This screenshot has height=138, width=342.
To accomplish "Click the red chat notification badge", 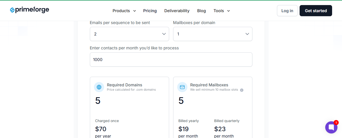I will (x=336, y=123).
